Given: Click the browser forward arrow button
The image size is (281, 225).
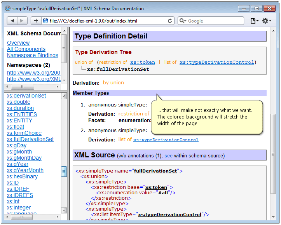Looking at the screenshot, I should 22,21.
